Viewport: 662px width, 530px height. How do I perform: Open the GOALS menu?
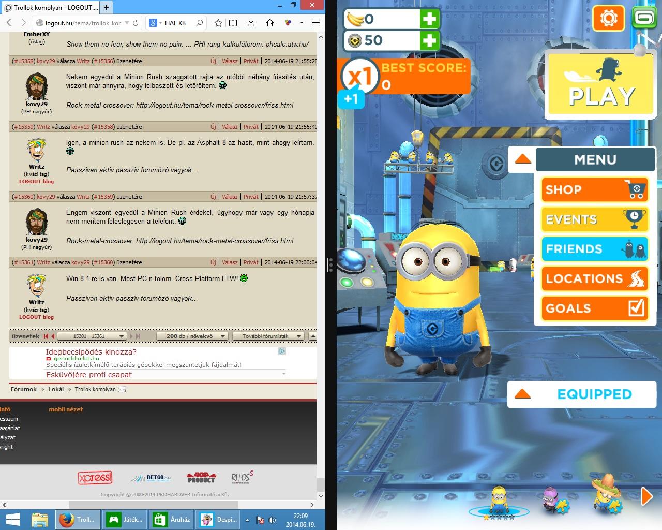click(595, 308)
